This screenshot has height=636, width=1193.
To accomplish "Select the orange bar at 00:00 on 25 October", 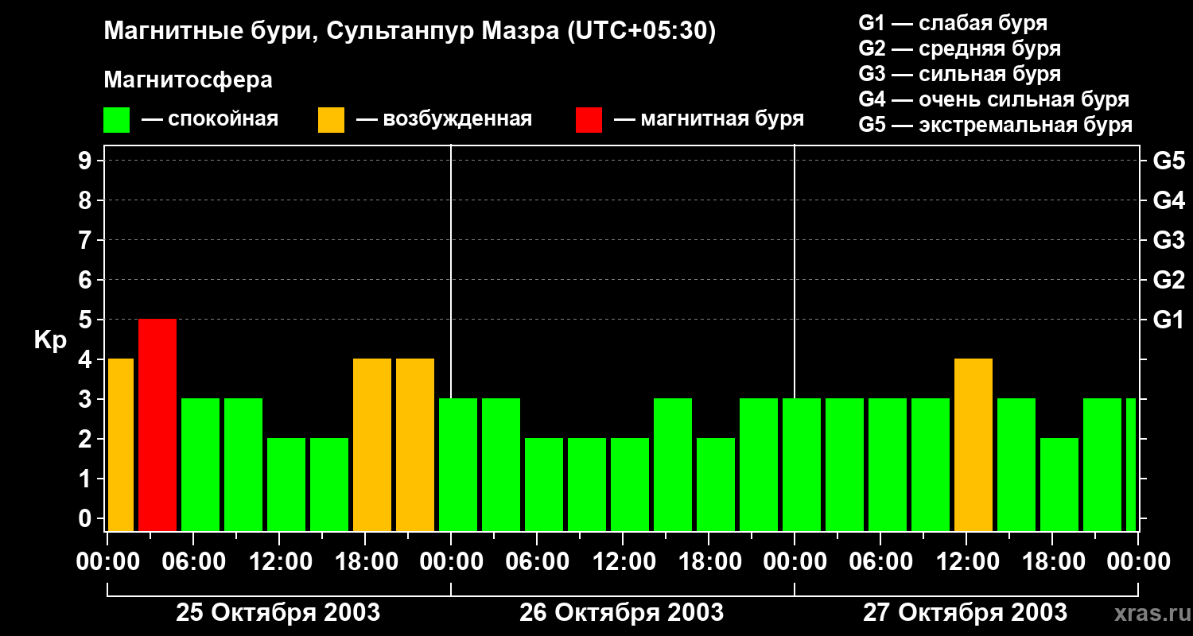I will (x=121, y=445).
